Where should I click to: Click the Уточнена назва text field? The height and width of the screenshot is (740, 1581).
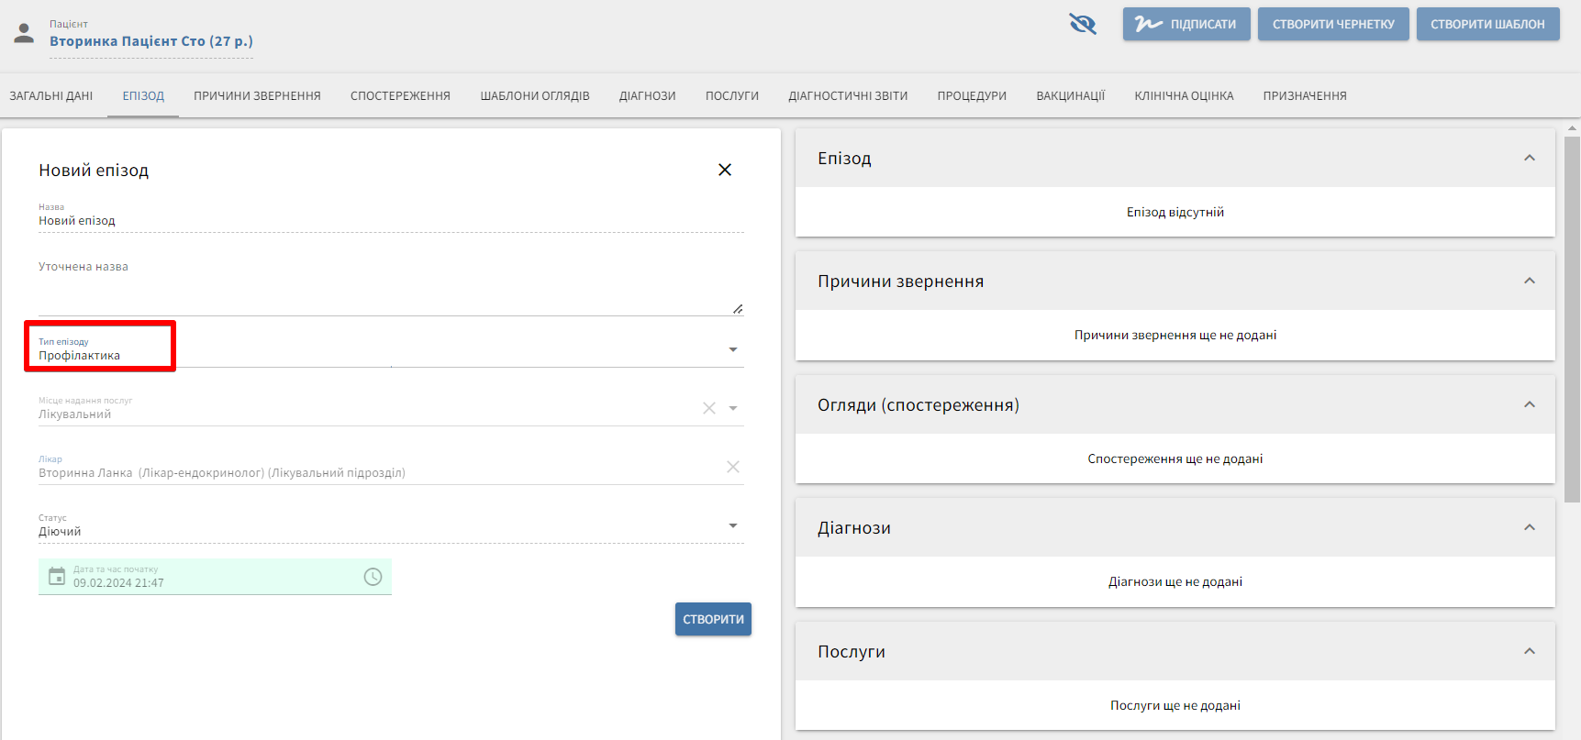[x=385, y=284]
